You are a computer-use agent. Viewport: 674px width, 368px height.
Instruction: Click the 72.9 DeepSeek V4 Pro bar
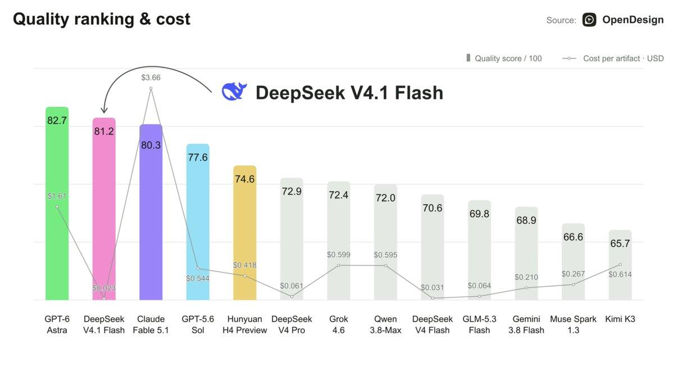tap(292, 239)
